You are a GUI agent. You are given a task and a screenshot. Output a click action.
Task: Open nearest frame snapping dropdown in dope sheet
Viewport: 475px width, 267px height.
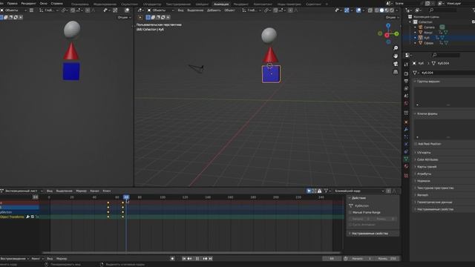(359, 191)
